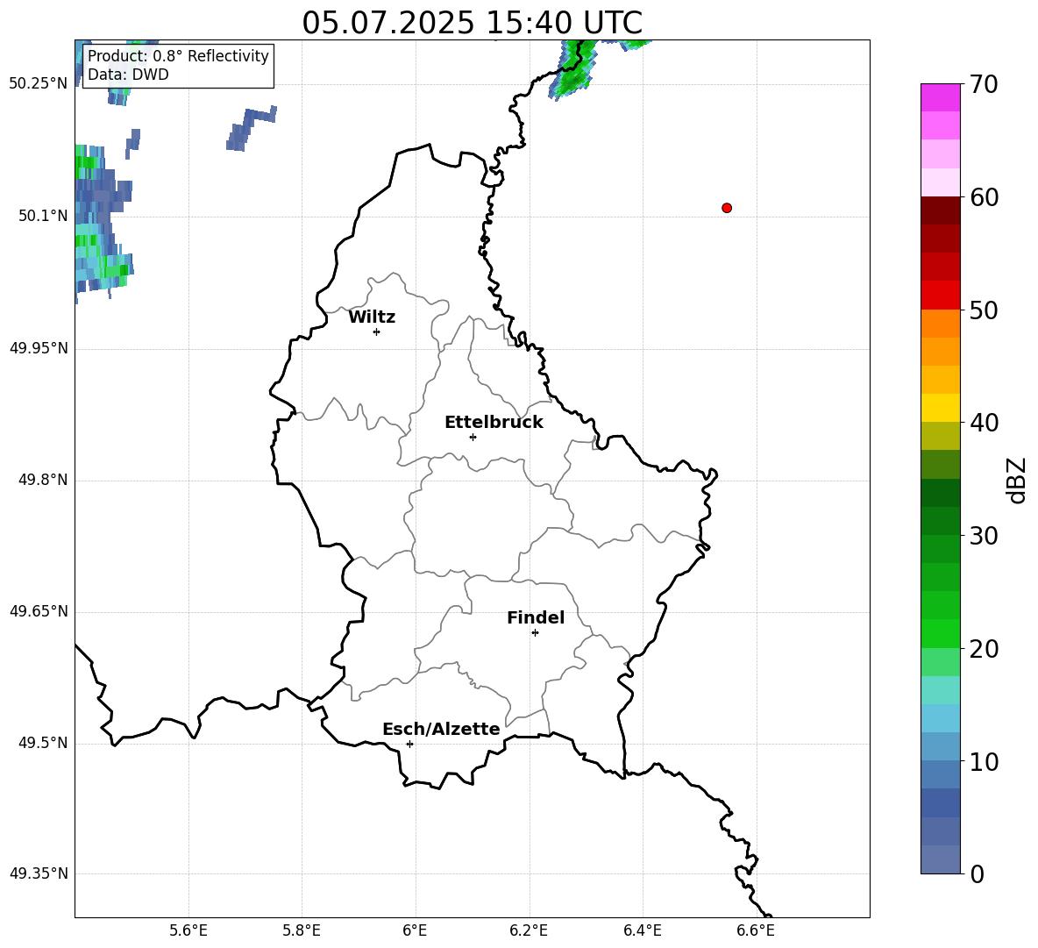Click the plus marker below Esch/Alzette

(x=409, y=744)
